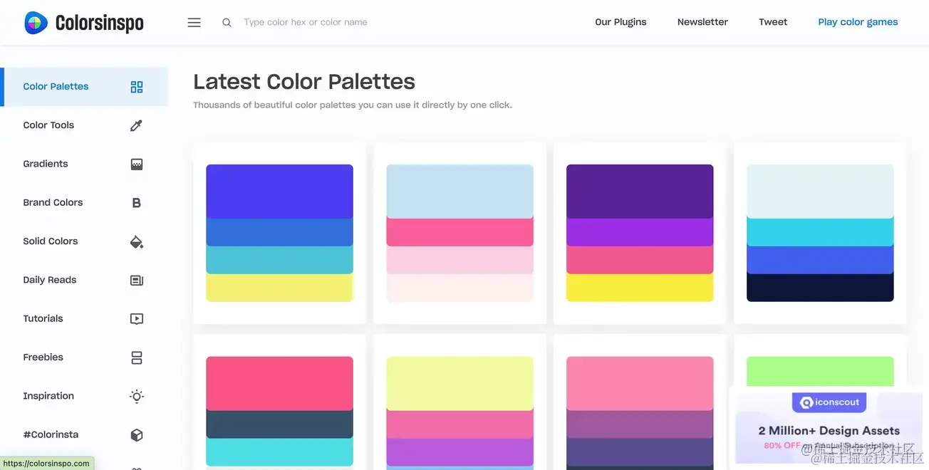This screenshot has height=470, width=929.
Task: Select the Color Palettes grid icon
Action: [136, 85]
